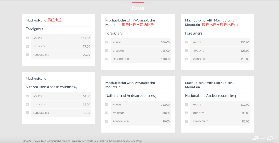Check Schoolchild box for Machupicchu Mountain National rate
279x143 pixels.
[186, 121]
